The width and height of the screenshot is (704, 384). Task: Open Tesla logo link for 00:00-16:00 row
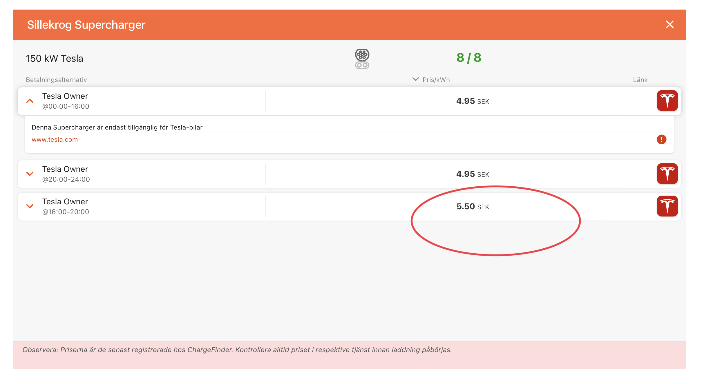pos(667,101)
